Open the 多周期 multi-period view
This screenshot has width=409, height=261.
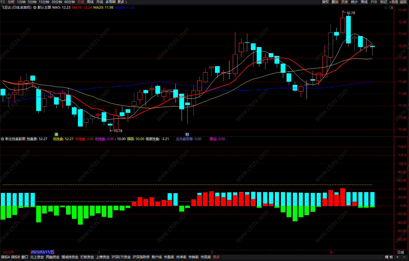(110, 2)
